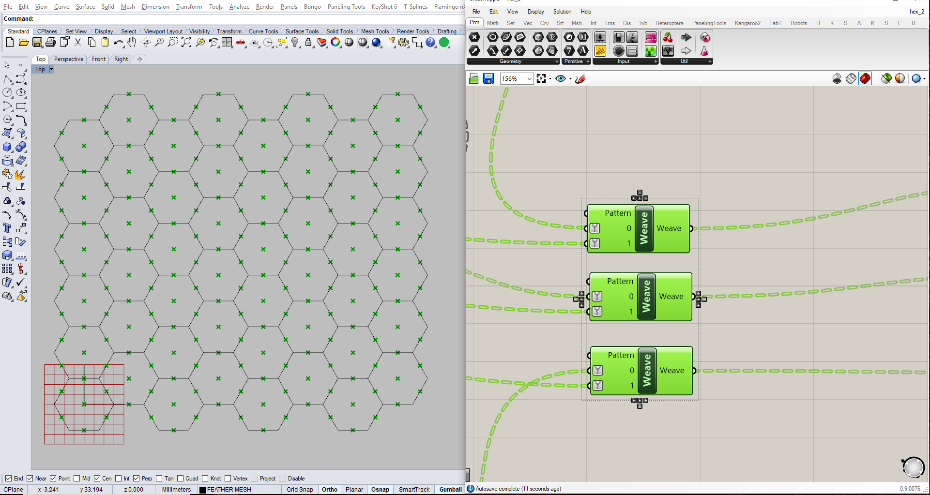Click the Millimeters units status pane
Viewport: 930px width, 495px height.
[x=176, y=490]
